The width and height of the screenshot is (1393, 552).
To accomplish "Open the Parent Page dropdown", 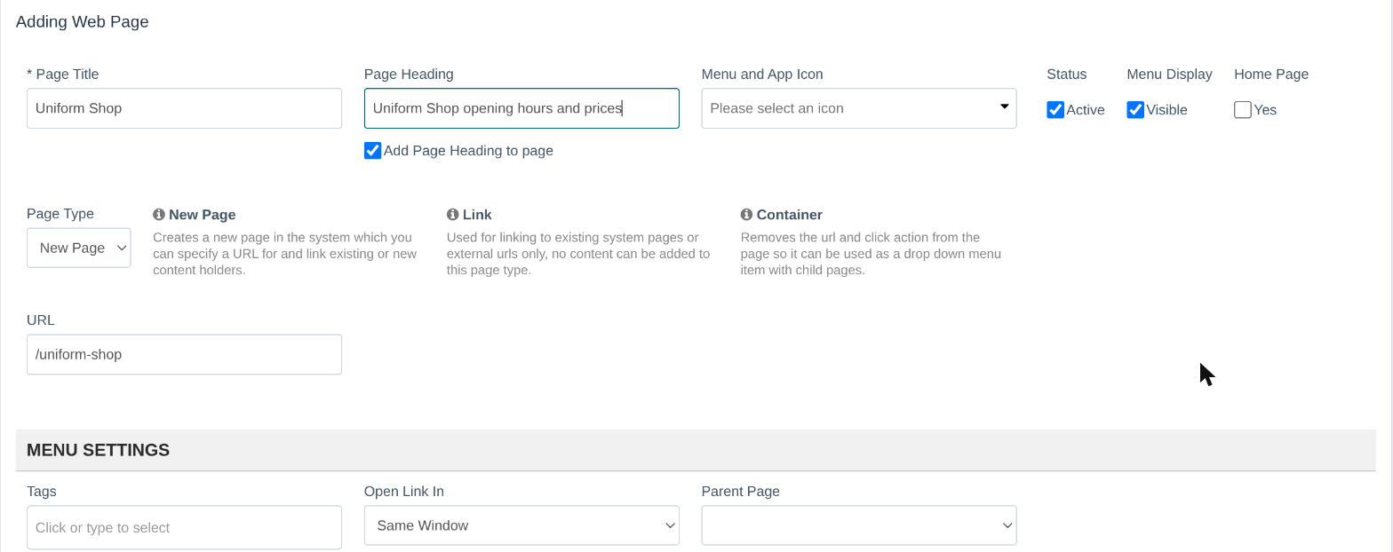I will pos(859,525).
